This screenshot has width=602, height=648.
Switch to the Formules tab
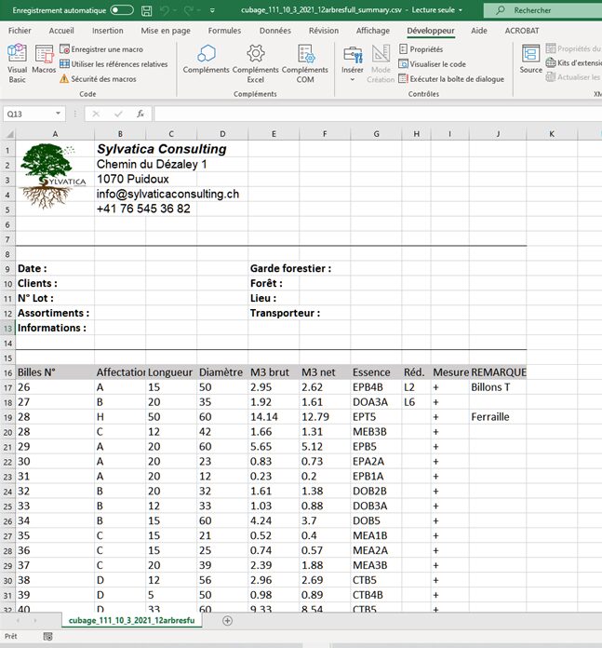[224, 31]
